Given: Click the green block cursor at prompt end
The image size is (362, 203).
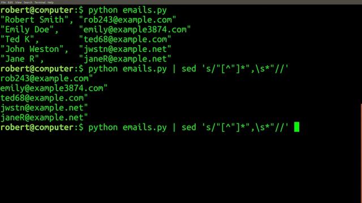Looking at the screenshot, I should coord(296,127).
